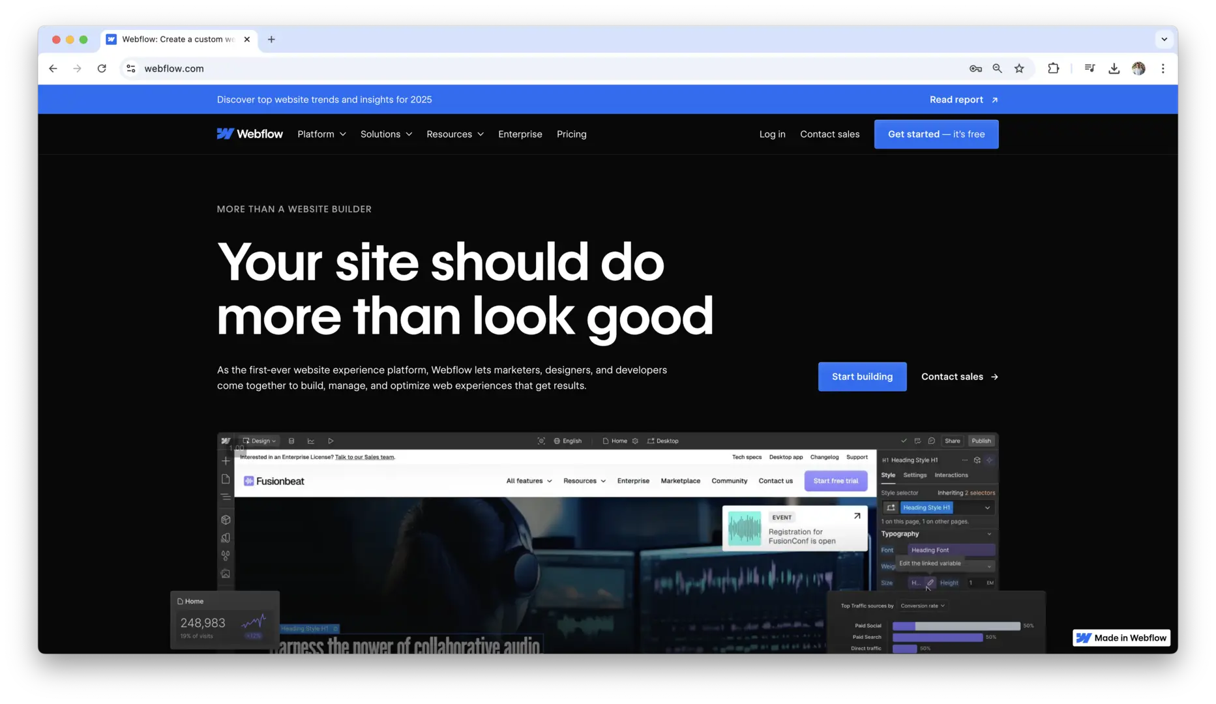This screenshot has height=704, width=1216.
Task: Click the Publish button in Designer
Action: click(981, 441)
